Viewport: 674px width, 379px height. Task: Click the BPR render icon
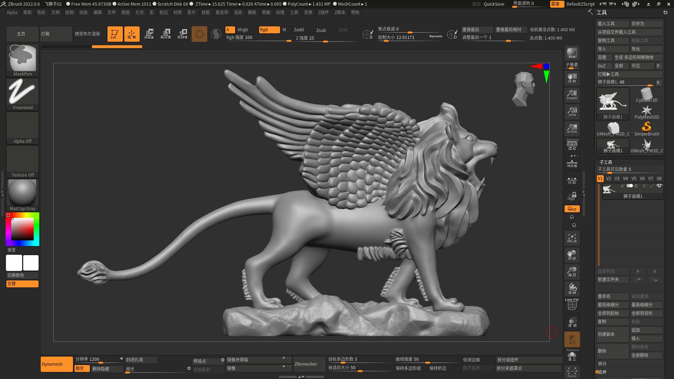tap(571, 53)
